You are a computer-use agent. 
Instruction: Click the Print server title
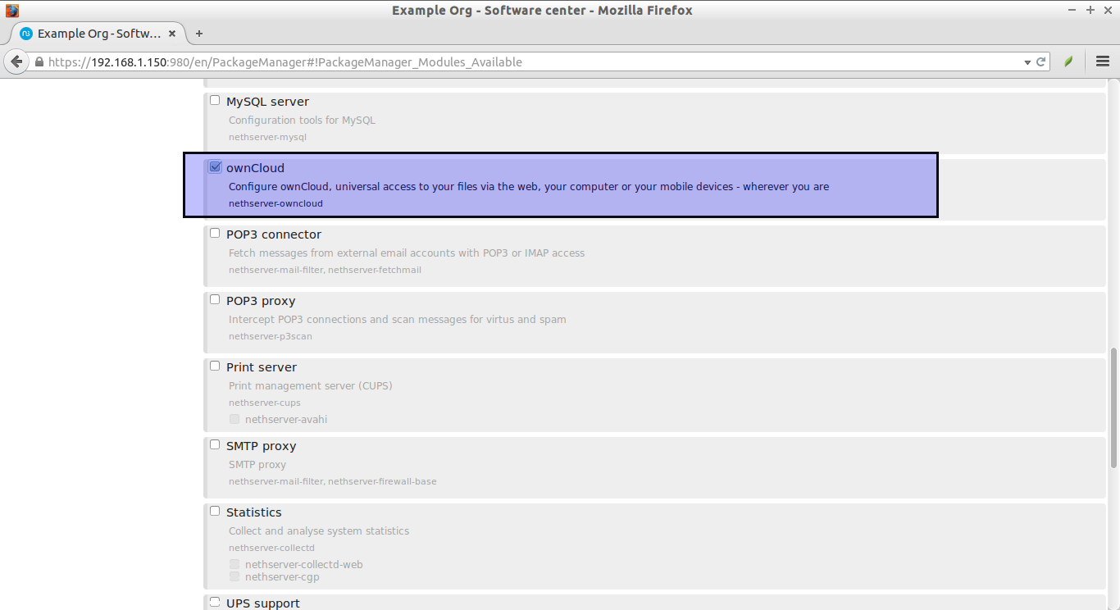click(x=262, y=367)
